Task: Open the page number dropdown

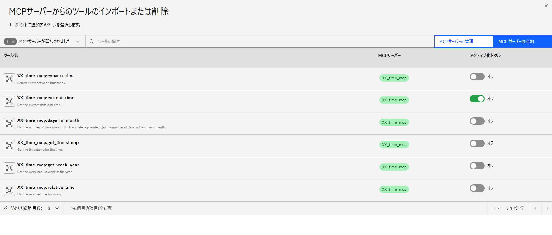Action: (x=497, y=208)
